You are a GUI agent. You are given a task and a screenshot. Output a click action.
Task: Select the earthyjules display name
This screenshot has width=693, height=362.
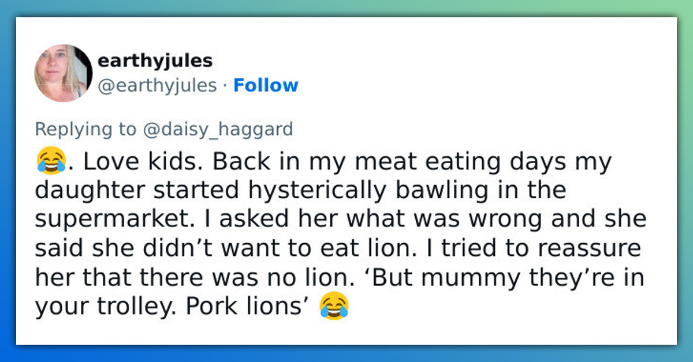coord(155,59)
